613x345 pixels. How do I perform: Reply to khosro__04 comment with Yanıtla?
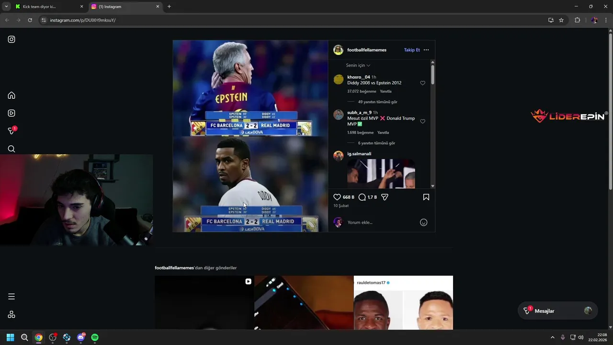point(386,92)
